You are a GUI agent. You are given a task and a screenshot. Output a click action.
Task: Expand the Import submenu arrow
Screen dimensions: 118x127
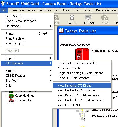pyautogui.click(x=50, y=58)
